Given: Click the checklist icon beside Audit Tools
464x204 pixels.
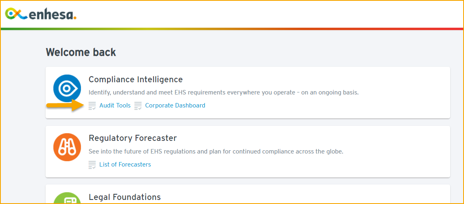Looking at the screenshot, I should click(92, 106).
